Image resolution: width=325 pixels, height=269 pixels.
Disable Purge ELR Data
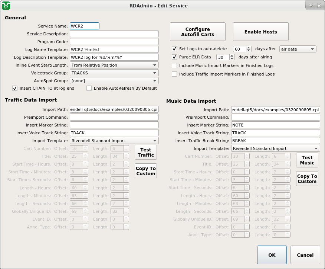point(174,57)
